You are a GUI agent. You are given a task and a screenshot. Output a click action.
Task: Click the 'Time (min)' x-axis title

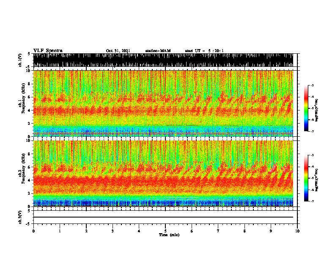[169, 235]
